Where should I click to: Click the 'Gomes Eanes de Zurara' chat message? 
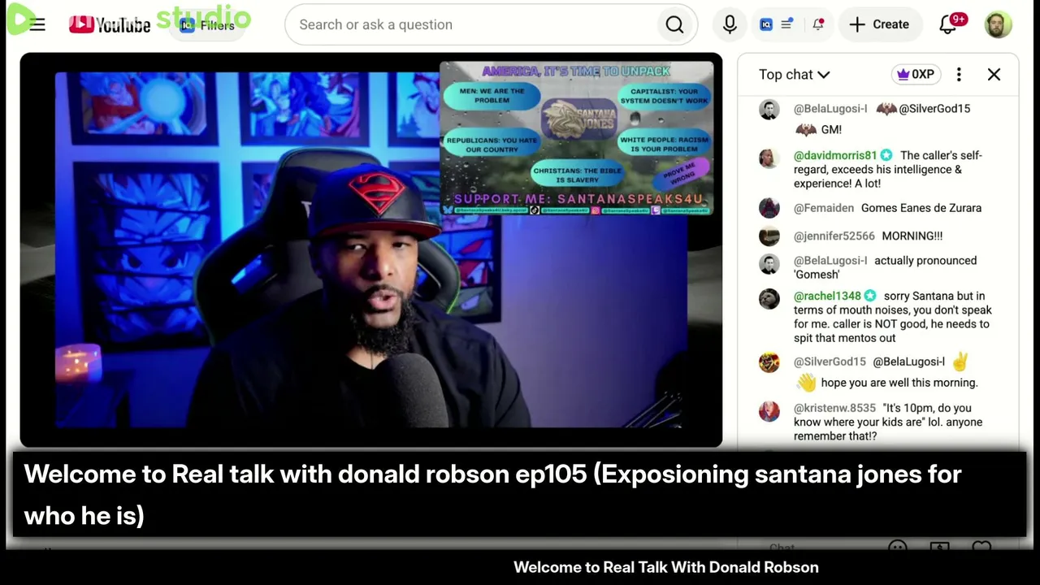pos(921,208)
